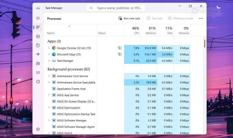The height and width of the screenshot is (138, 233).
Task: Click sort arrow above Name column
Action: pyautogui.click(x=69, y=26)
